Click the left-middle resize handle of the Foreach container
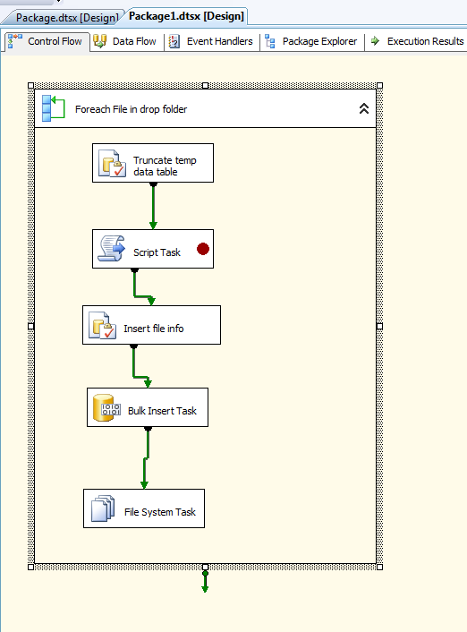This screenshot has width=467, height=632. coord(30,327)
